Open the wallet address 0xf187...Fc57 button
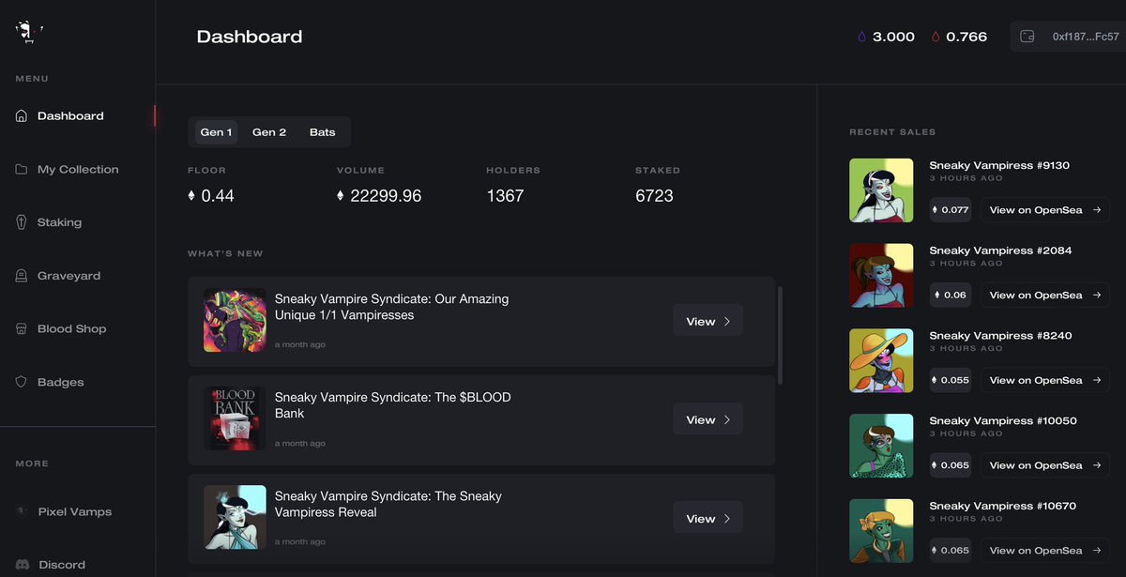Screen dimensions: 1126x577 [1068, 37]
